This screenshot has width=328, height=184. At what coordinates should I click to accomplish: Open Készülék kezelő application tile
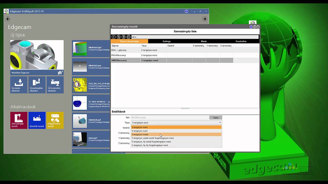pyautogui.click(x=37, y=120)
